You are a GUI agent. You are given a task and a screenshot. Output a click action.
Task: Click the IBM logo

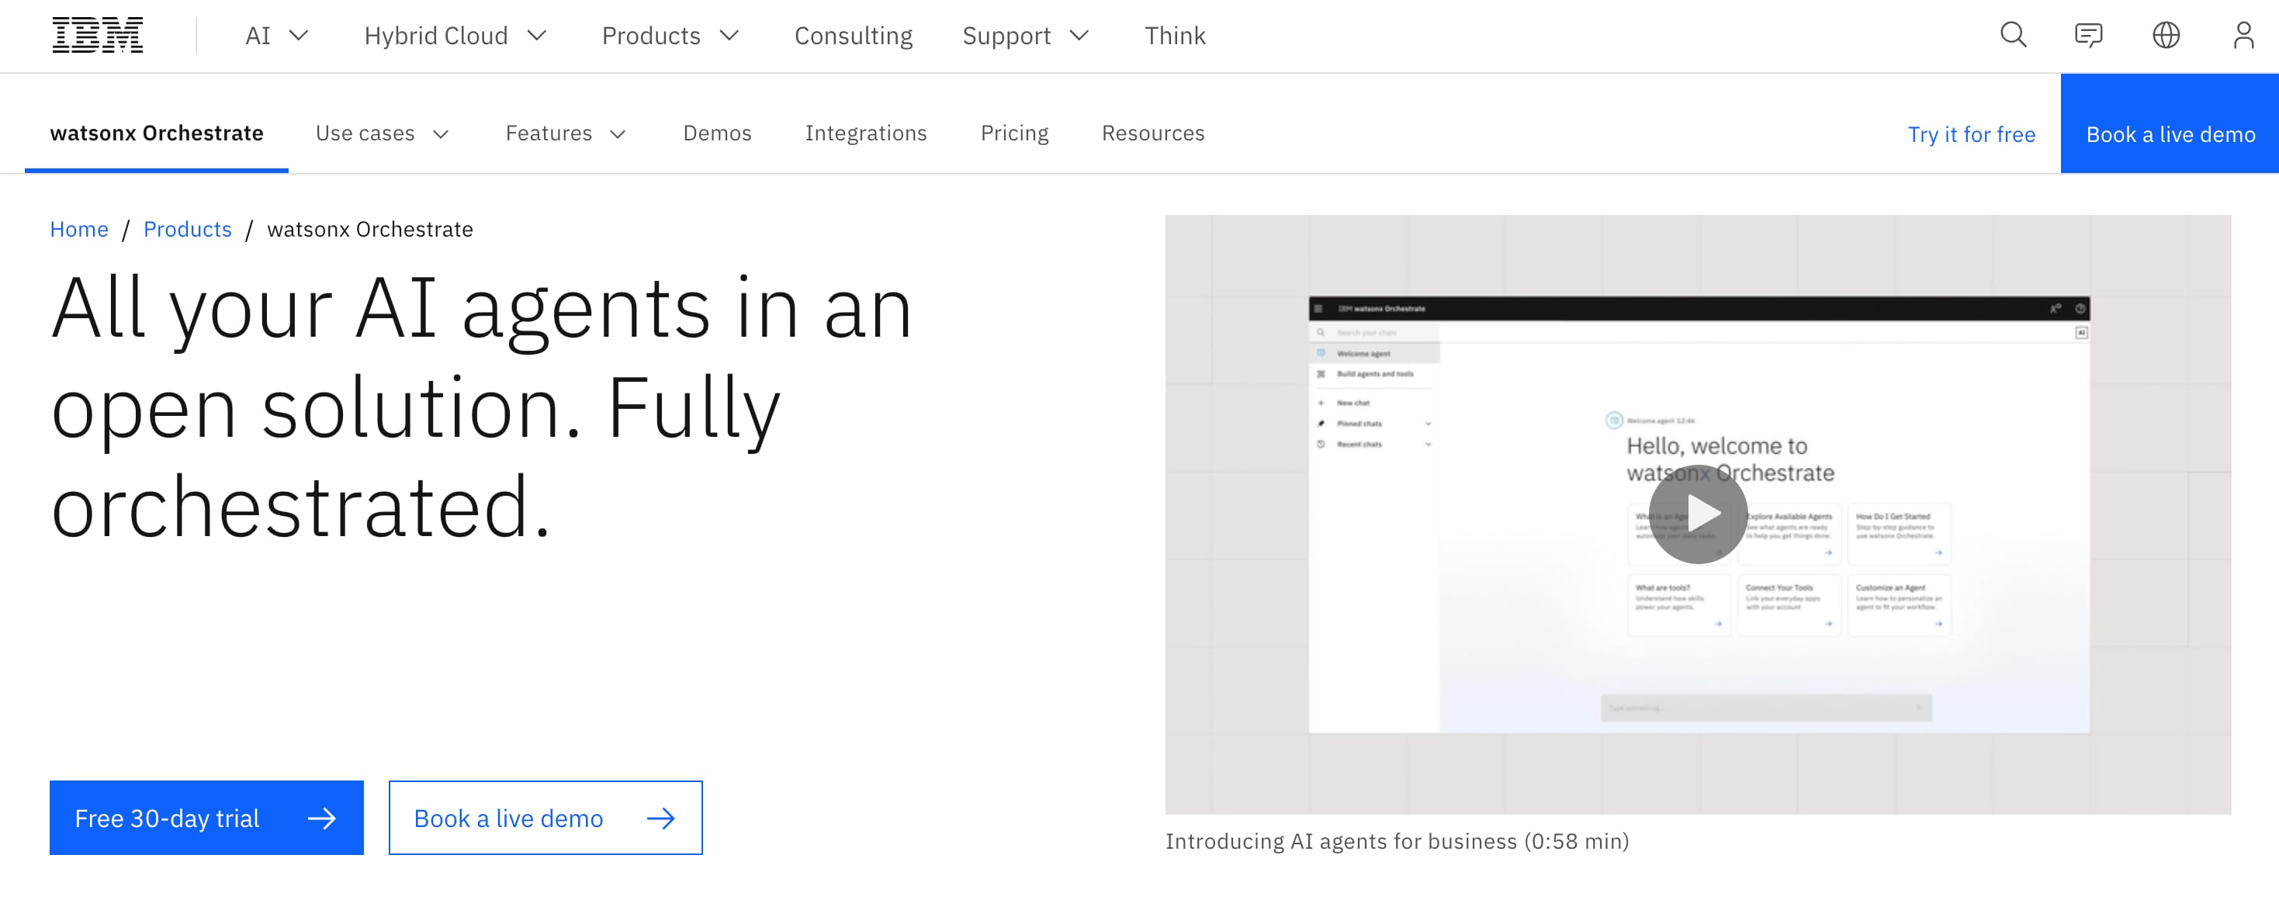tap(97, 36)
